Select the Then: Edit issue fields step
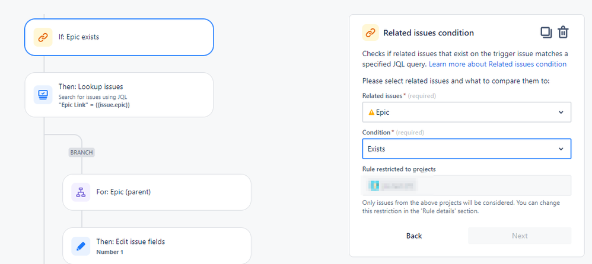This screenshot has width=592, height=264. coord(157,246)
